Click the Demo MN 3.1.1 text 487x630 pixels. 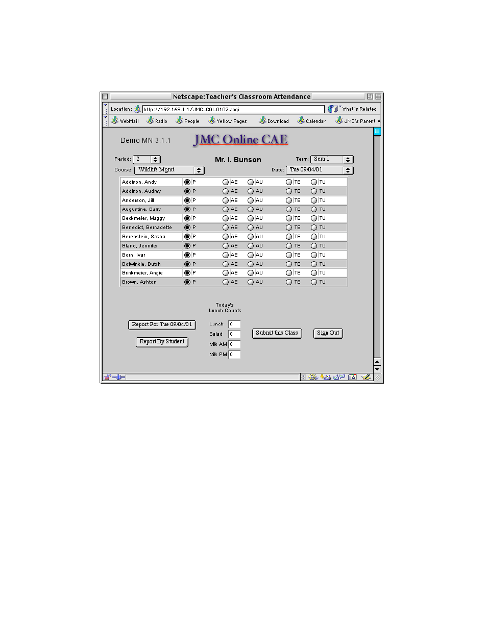[x=145, y=140]
